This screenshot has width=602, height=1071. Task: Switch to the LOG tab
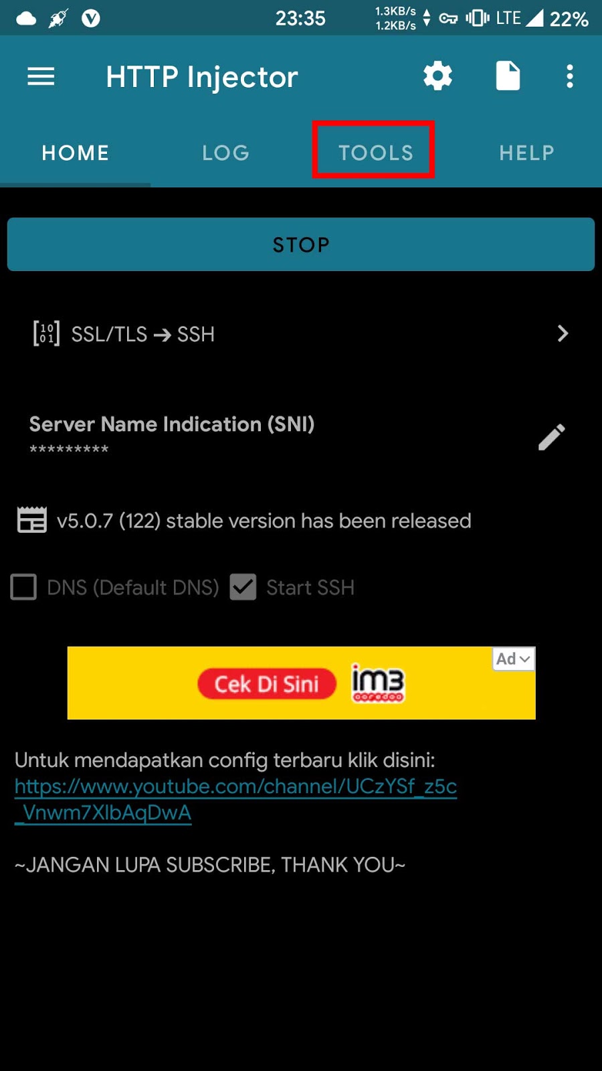coord(225,153)
